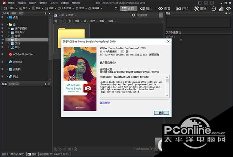Click the OneDrive cloud icon in folder tree
This screenshot has height=157, width=233.
pyautogui.click(x=10, y=62)
